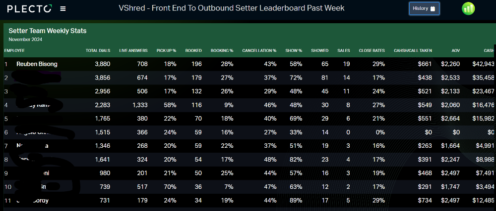496x211 pixels.
Task: Click the Plecto logo
Action: (x=29, y=9)
